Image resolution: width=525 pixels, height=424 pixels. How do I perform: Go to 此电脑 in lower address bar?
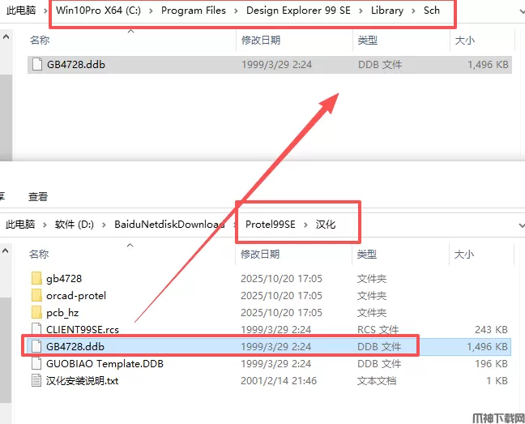[20, 224]
